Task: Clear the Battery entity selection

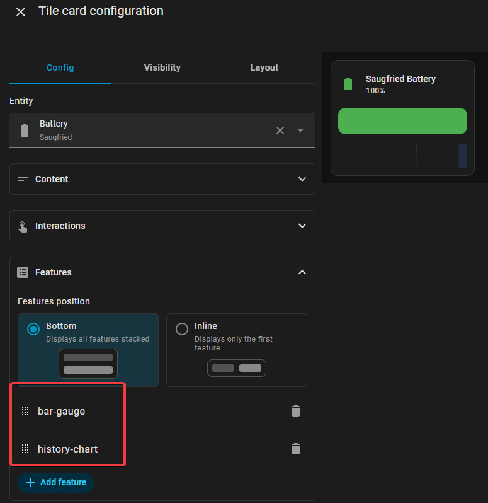Action: click(x=280, y=130)
